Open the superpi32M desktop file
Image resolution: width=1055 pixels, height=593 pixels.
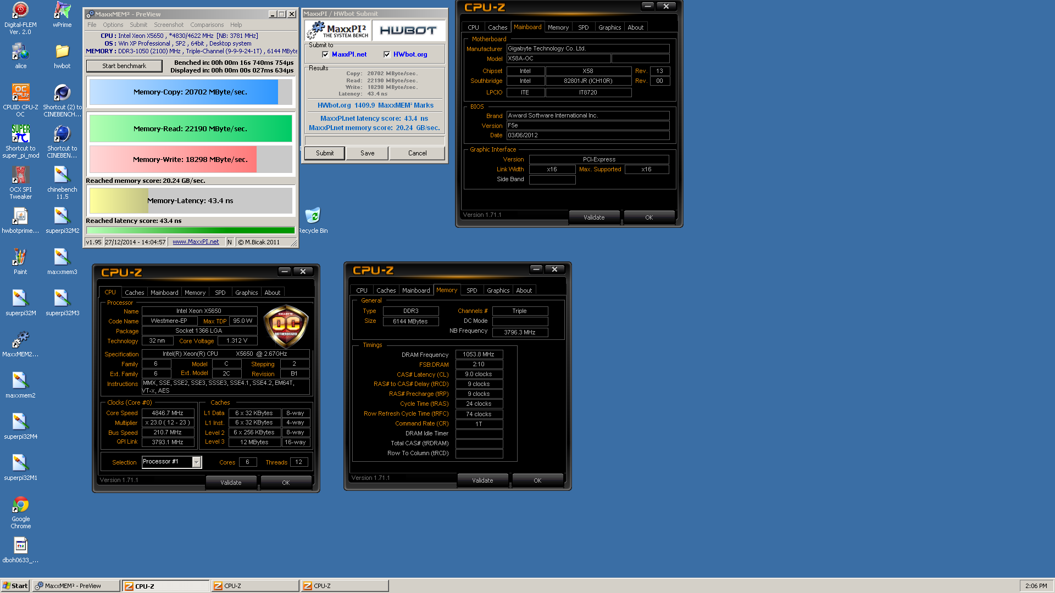20,303
